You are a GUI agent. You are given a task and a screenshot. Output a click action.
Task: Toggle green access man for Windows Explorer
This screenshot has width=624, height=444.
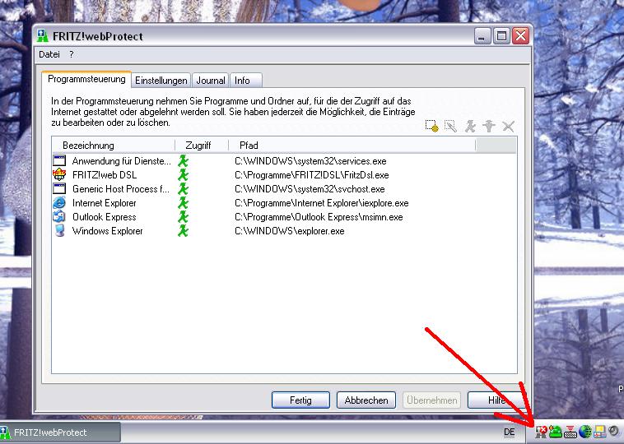[x=183, y=230]
